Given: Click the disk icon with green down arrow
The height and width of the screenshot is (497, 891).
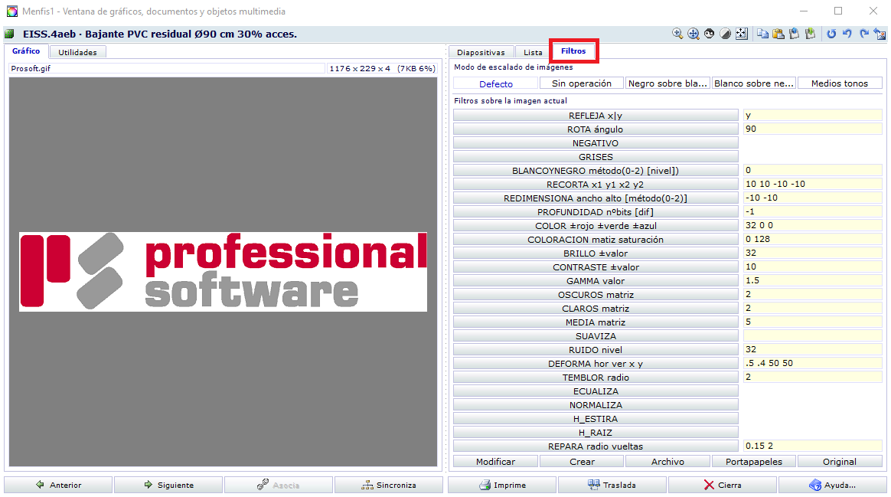Looking at the screenshot, I should point(811,34).
